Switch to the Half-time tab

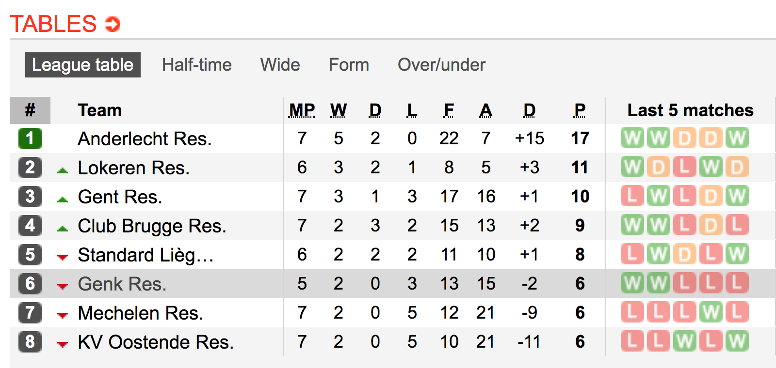pos(197,65)
